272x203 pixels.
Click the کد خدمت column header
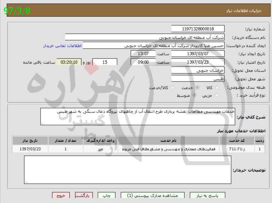coord(237,141)
